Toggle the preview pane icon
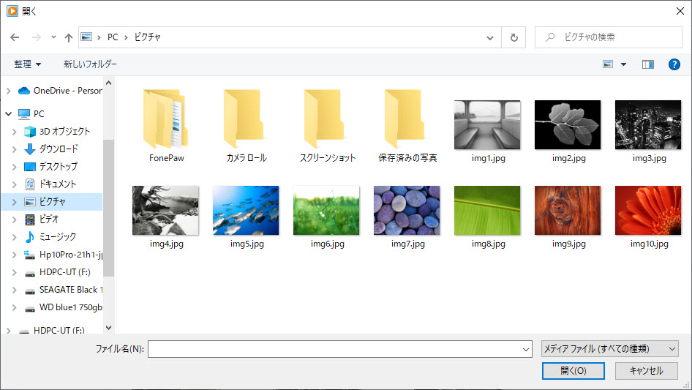 coord(647,64)
